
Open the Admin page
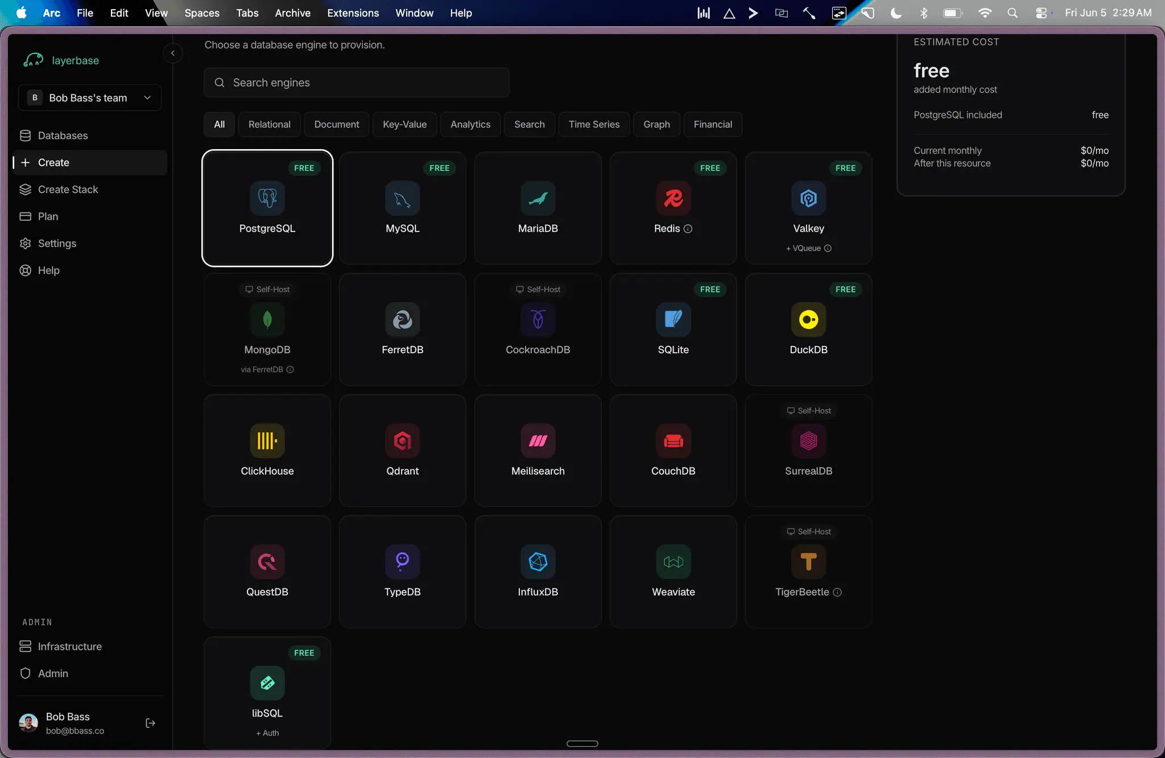click(x=90, y=673)
